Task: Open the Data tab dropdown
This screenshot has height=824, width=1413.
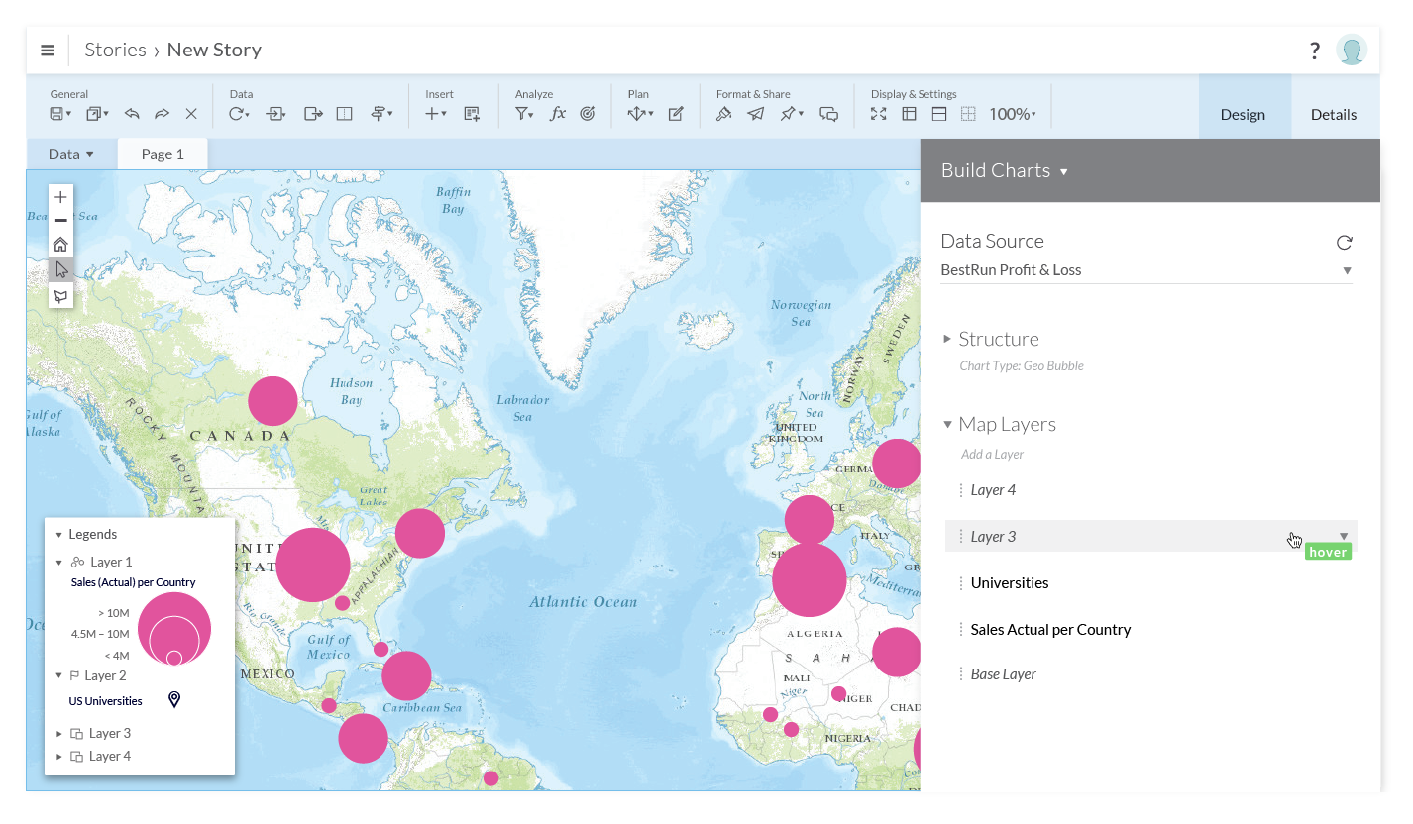Action: point(71,154)
